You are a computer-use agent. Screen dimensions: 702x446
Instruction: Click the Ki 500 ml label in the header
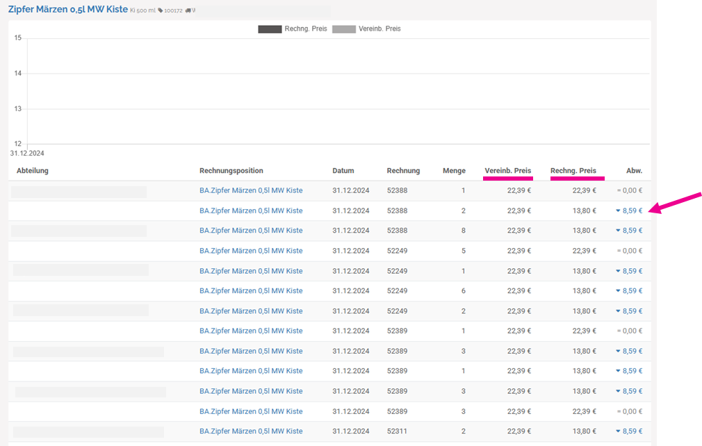point(142,10)
